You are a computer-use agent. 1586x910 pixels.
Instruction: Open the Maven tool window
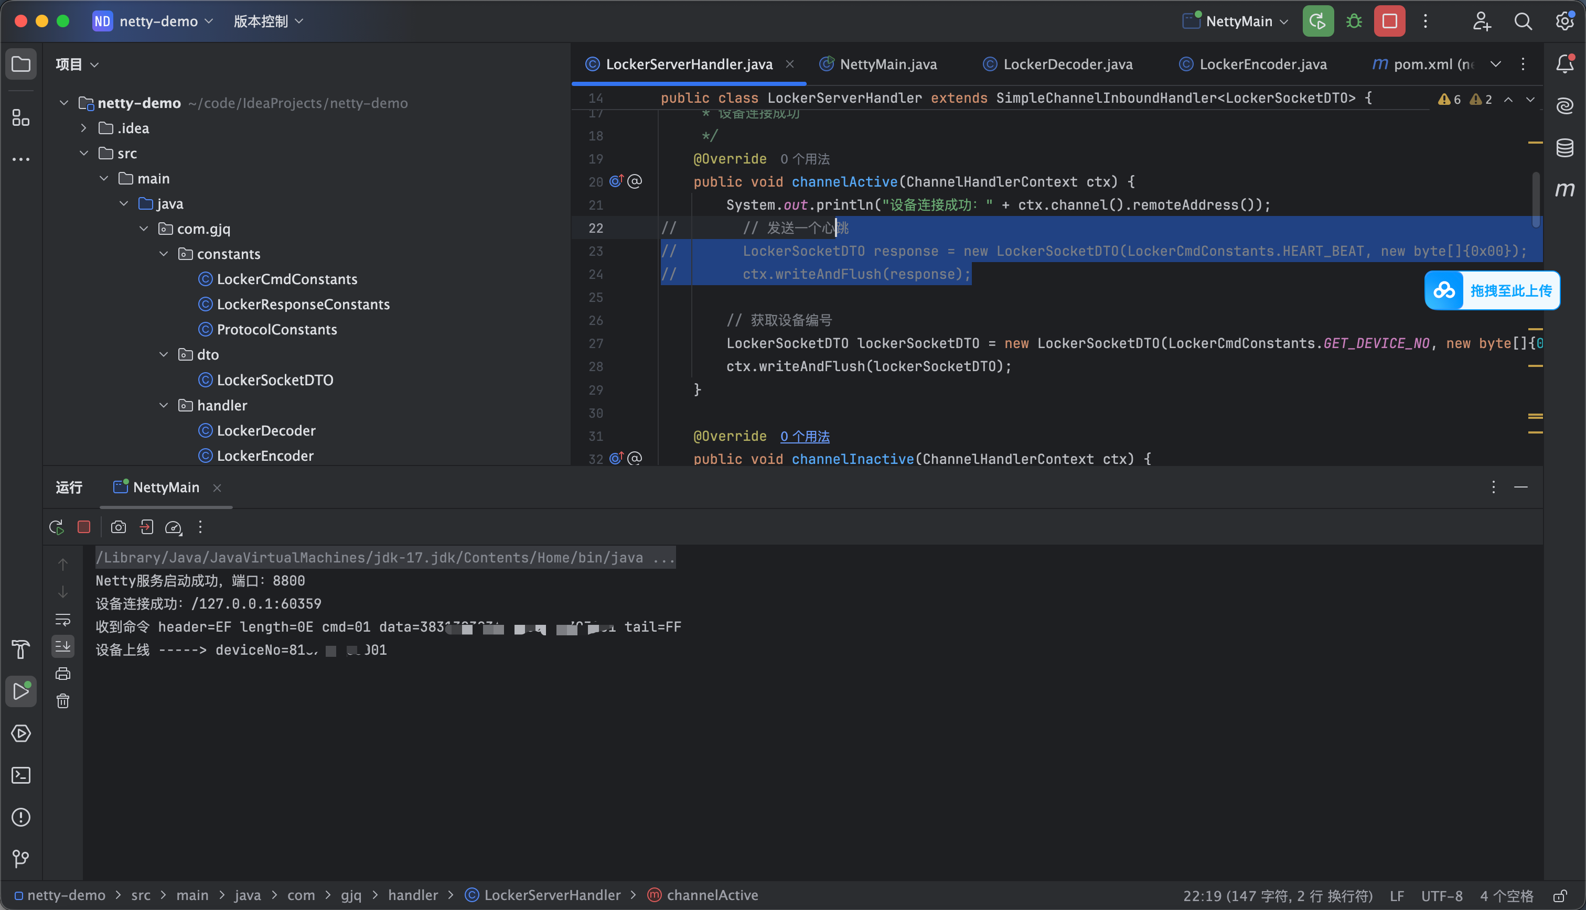pyautogui.click(x=1564, y=189)
